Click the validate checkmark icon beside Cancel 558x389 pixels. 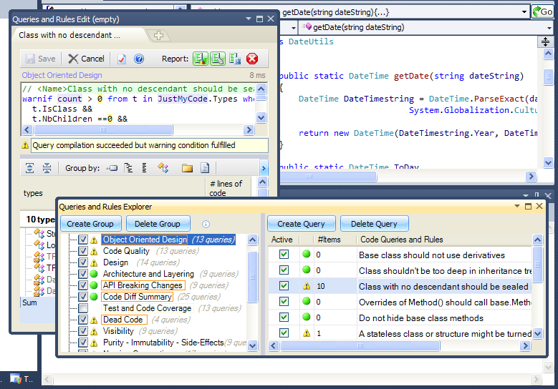point(121,59)
